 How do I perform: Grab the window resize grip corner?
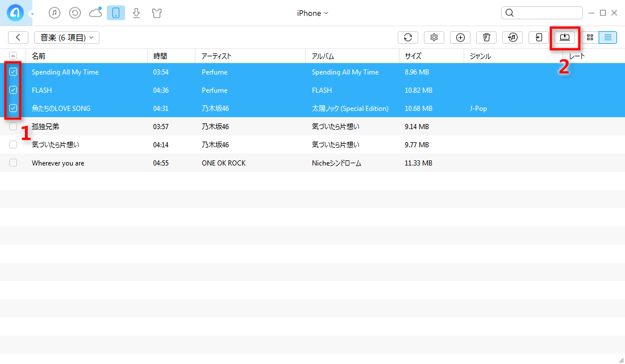click(621, 361)
